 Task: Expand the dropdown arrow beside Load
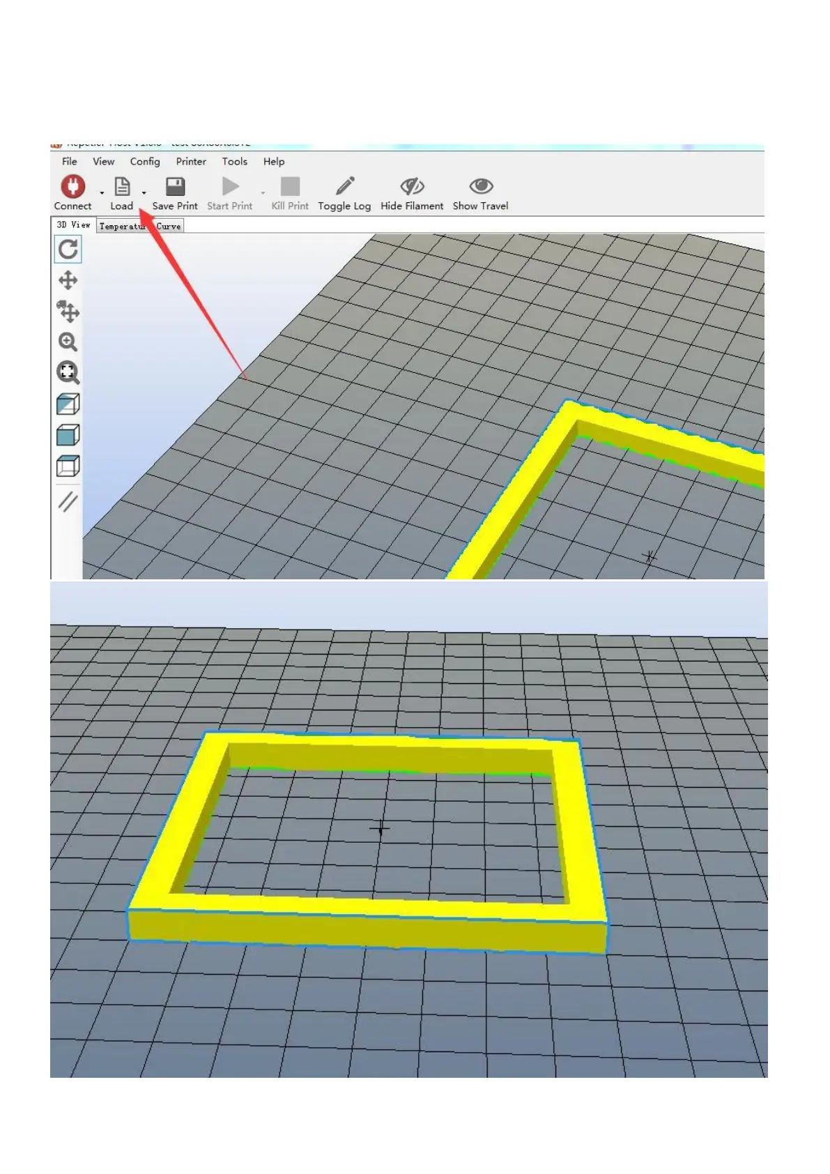coord(144,193)
